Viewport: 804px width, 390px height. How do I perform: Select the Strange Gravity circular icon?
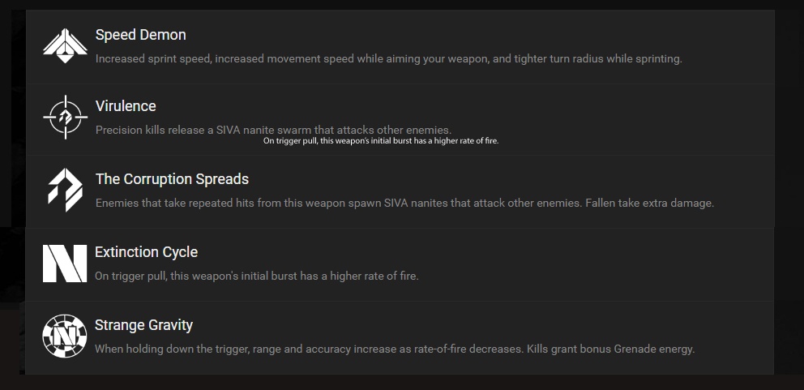(65, 336)
